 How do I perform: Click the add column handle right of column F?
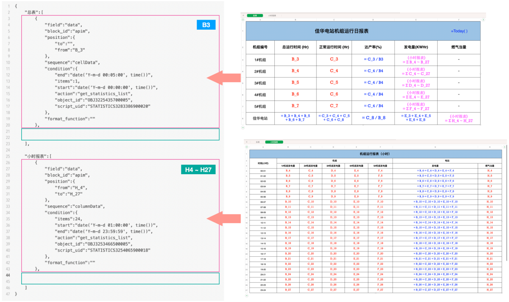[483, 19]
